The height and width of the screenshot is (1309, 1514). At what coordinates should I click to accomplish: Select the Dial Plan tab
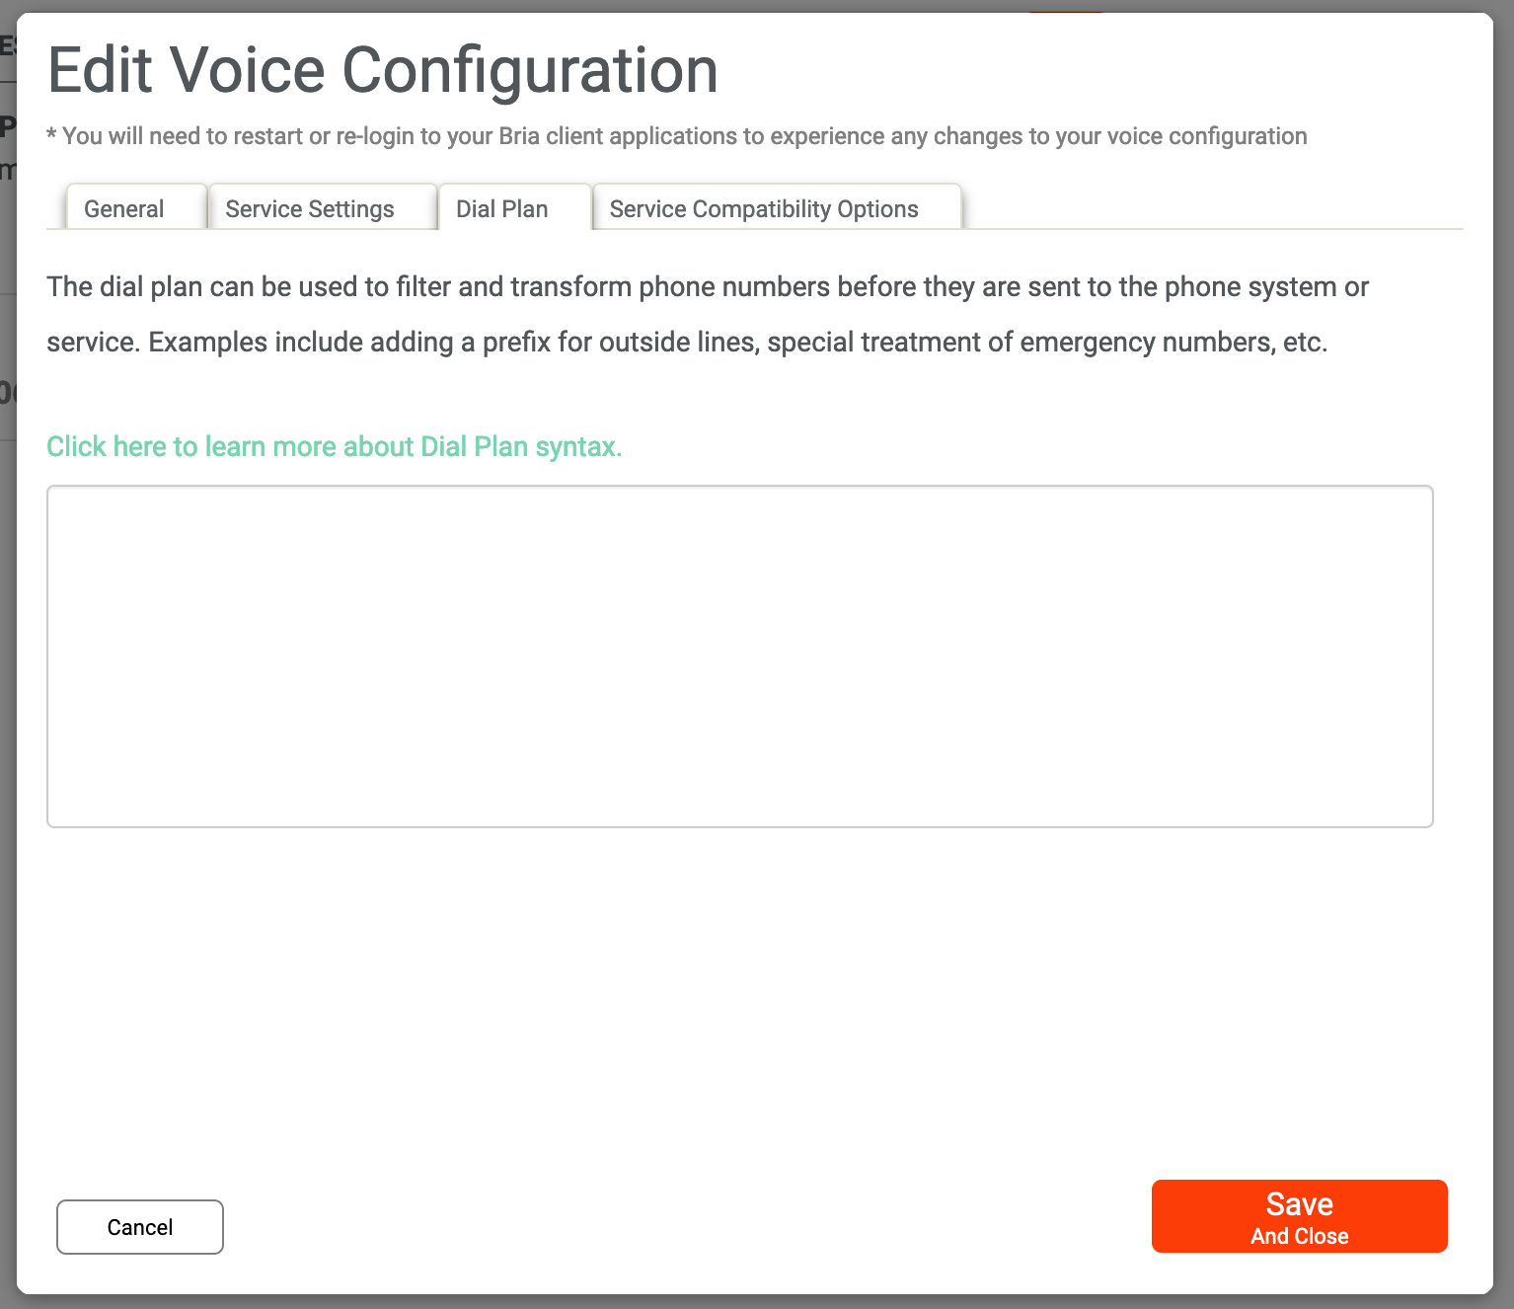[x=501, y=208]
